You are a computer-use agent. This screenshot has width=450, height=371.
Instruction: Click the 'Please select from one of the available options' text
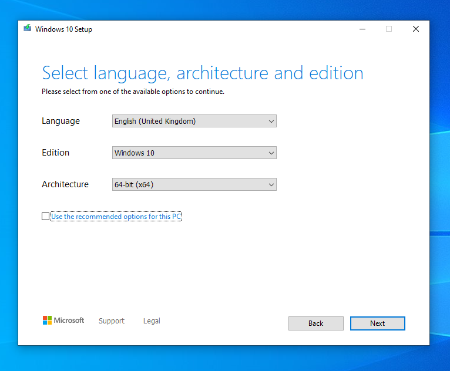tap(133, 92)
